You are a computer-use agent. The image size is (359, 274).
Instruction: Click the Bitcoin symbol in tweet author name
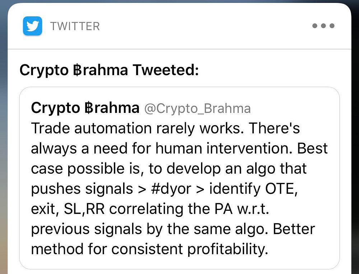point(89,108)
